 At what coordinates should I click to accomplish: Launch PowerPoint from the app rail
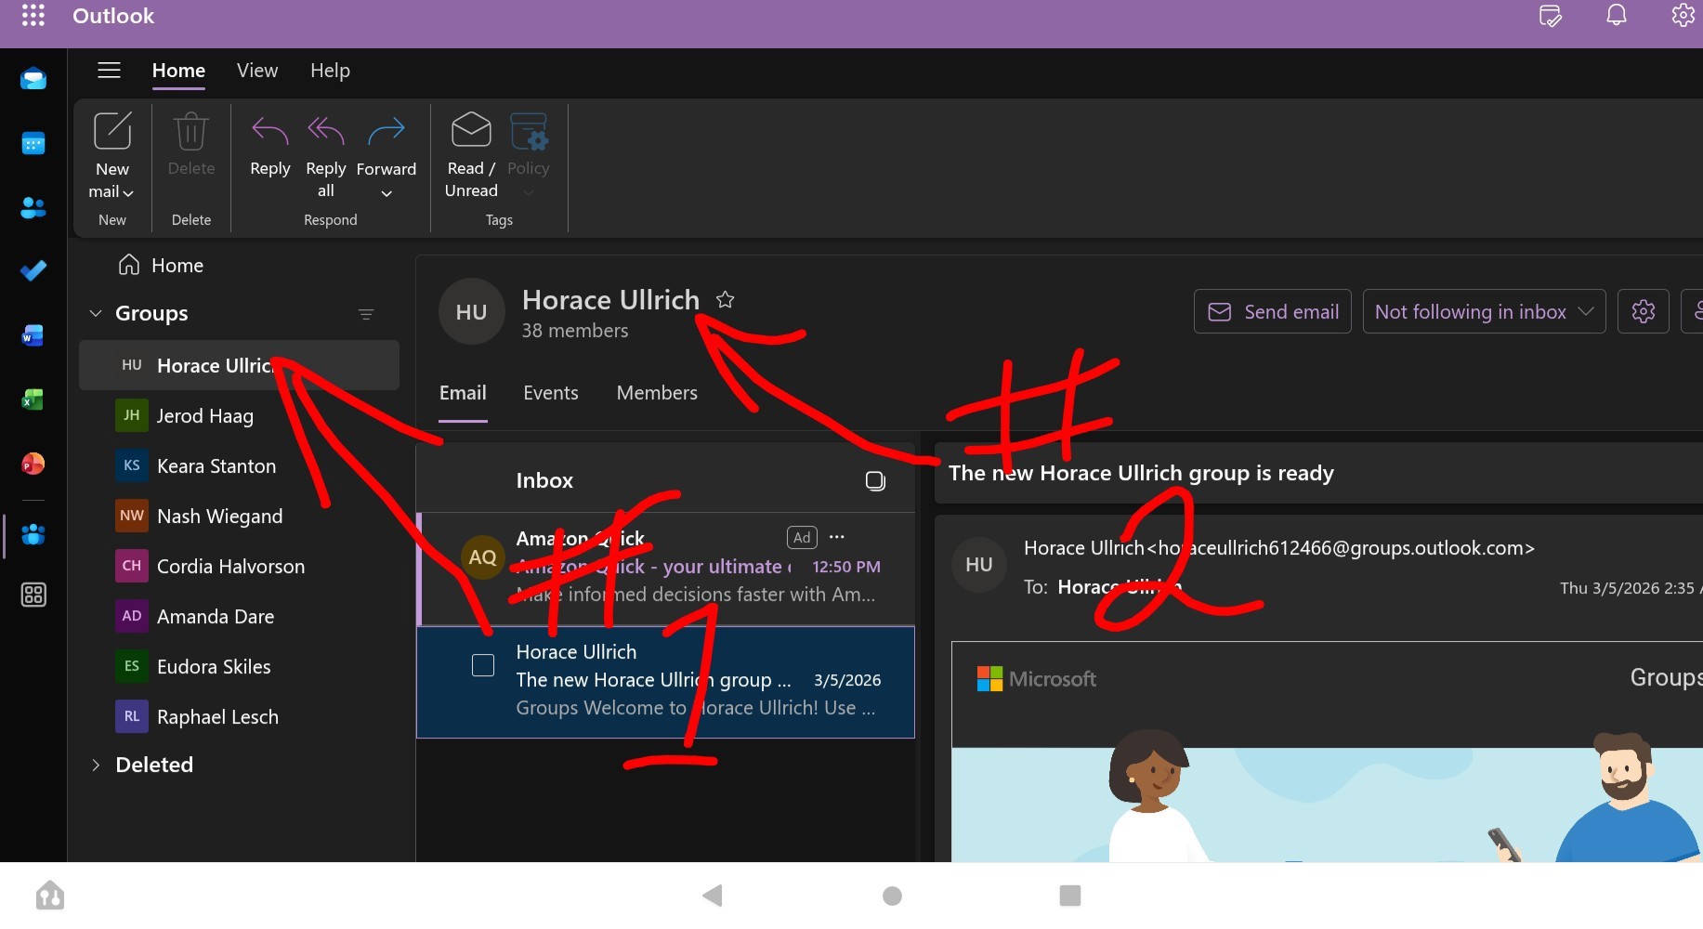[33, 464]
